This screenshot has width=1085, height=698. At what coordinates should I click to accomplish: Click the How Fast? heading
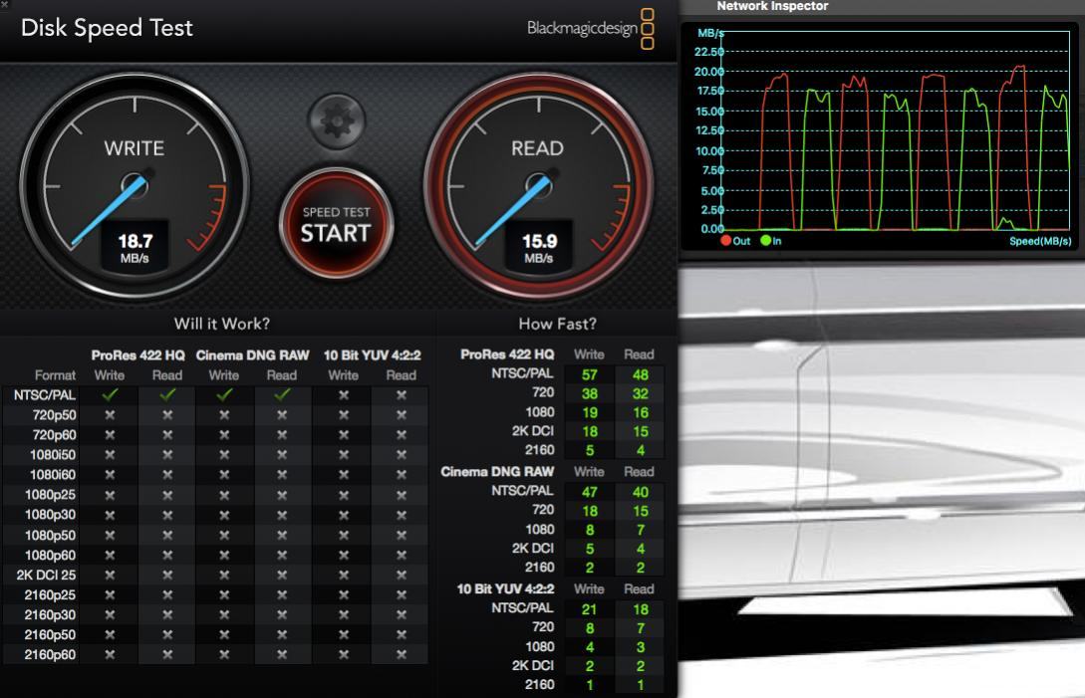click(x=557, y=324)
